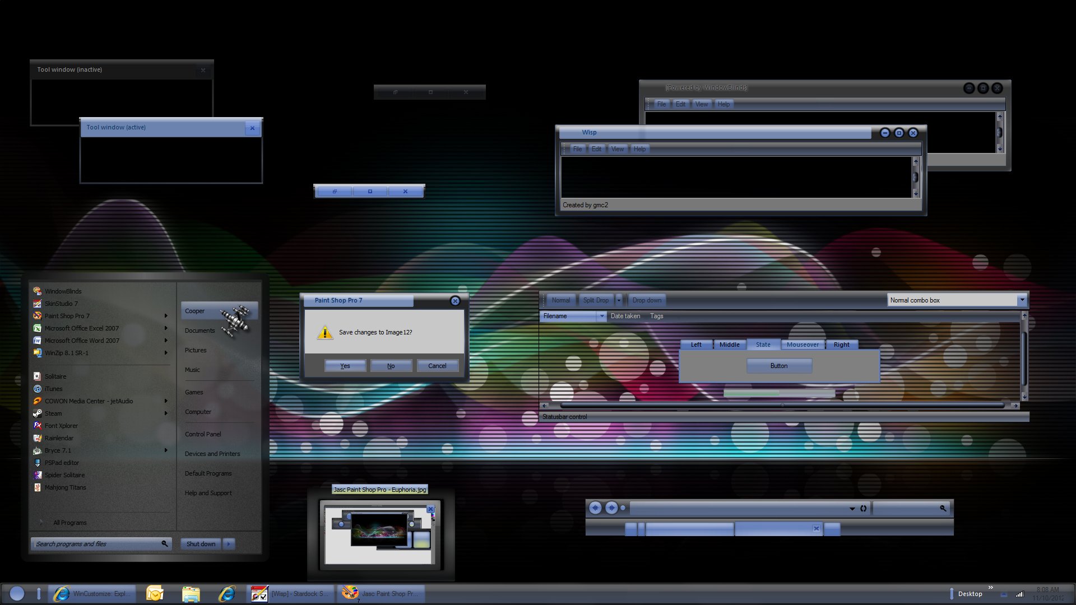This screenshot has width=1076, height=605.
Task: Open the Split Drop arrow
Action: click(619, 300)
